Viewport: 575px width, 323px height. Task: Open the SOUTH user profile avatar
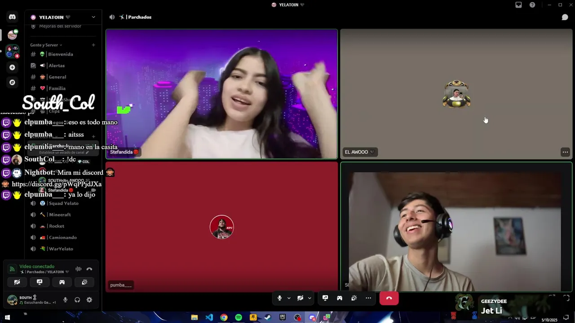coord(12,300)
